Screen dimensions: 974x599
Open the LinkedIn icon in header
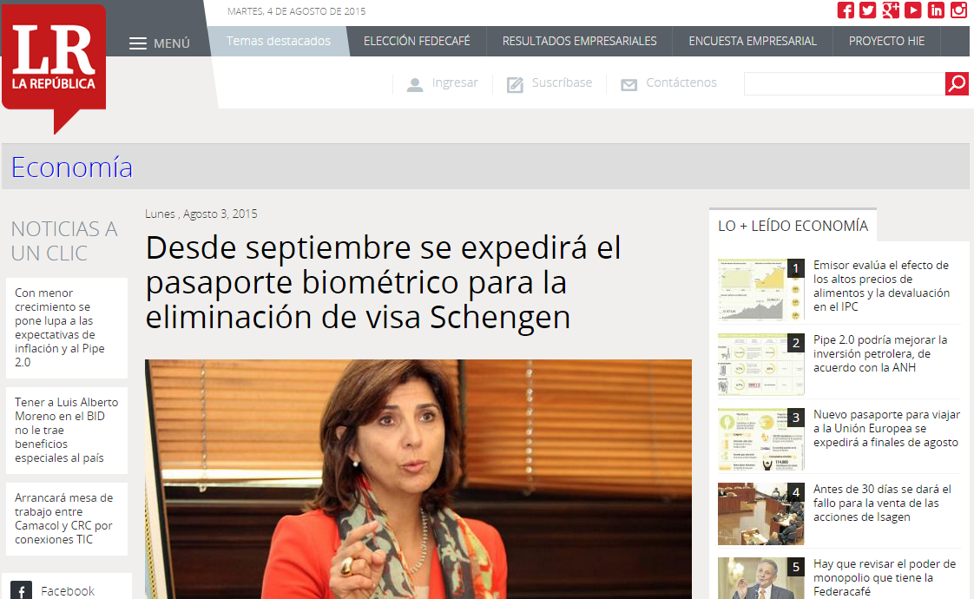point(936,10)
